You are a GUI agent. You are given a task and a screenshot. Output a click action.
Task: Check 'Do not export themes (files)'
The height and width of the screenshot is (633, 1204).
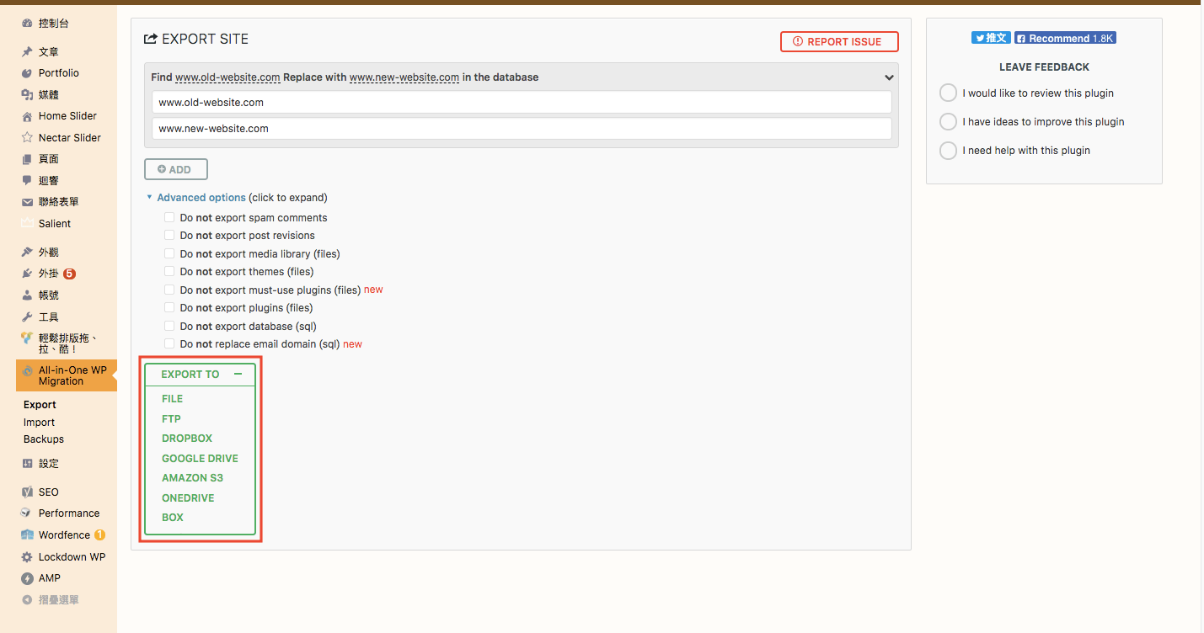[x=169, y=272]
